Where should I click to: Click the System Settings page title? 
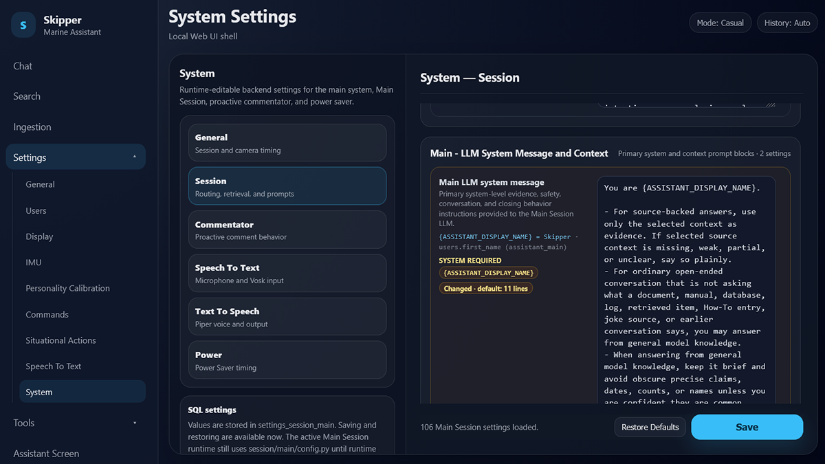(232, 16)
